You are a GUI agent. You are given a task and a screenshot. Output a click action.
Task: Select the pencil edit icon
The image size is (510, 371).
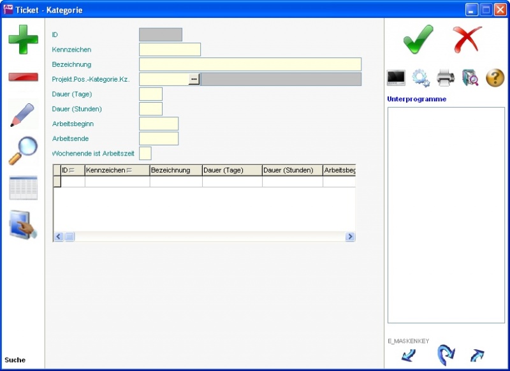coord(23,115)
